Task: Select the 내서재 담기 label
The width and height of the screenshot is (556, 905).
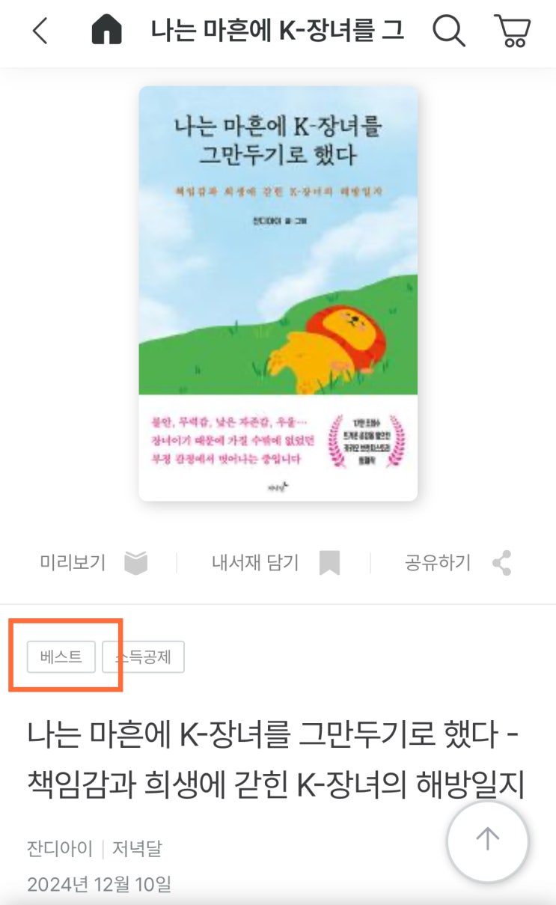Action: [255, 563]
